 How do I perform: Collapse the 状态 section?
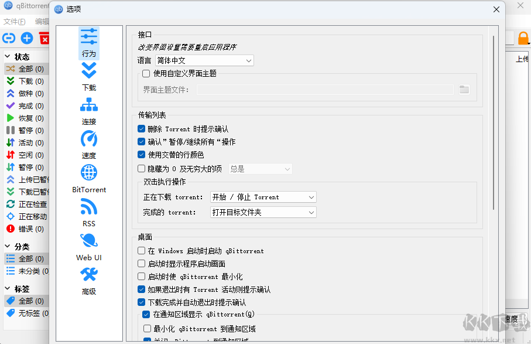(x=8, y=57)
